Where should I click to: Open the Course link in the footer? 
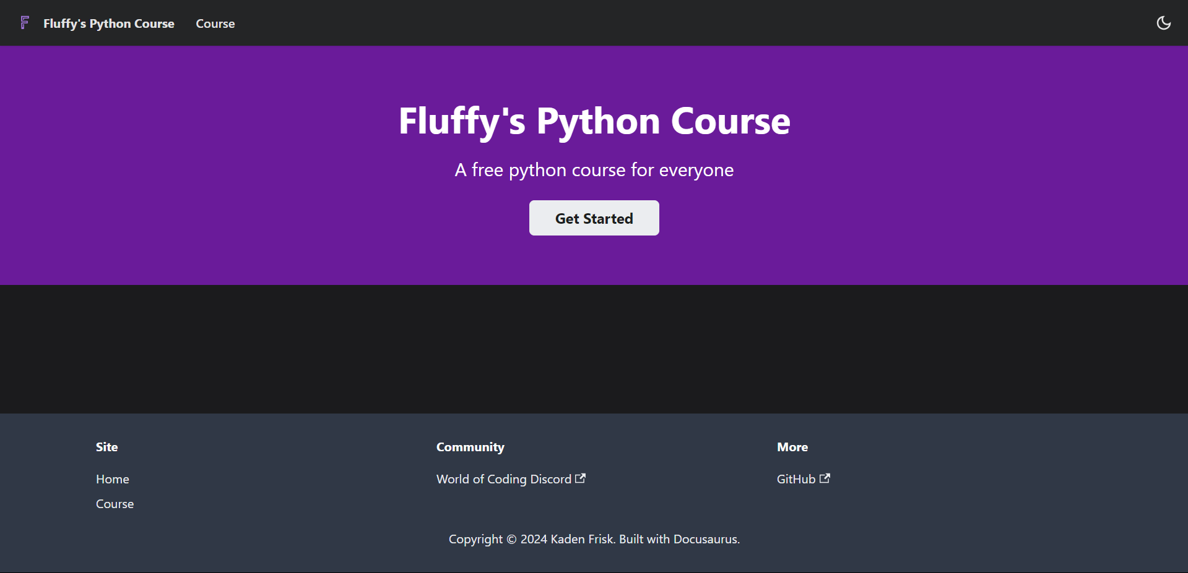point(115,504)
